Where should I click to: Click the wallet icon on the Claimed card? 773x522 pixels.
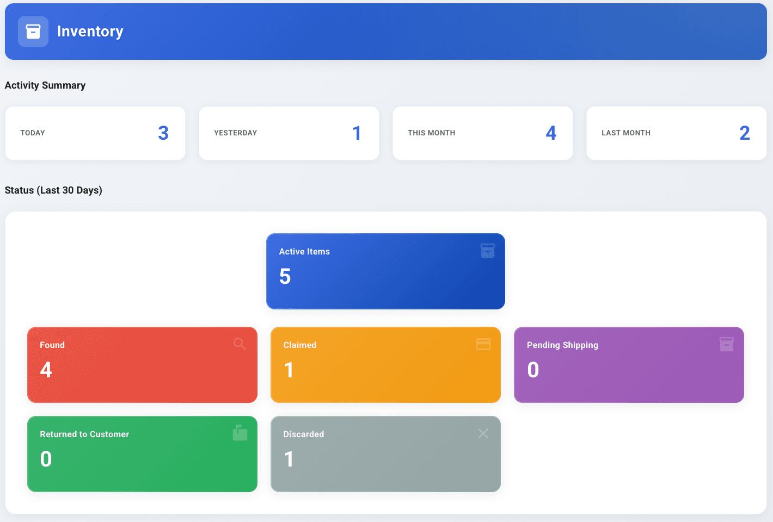(x=483, y=344)
